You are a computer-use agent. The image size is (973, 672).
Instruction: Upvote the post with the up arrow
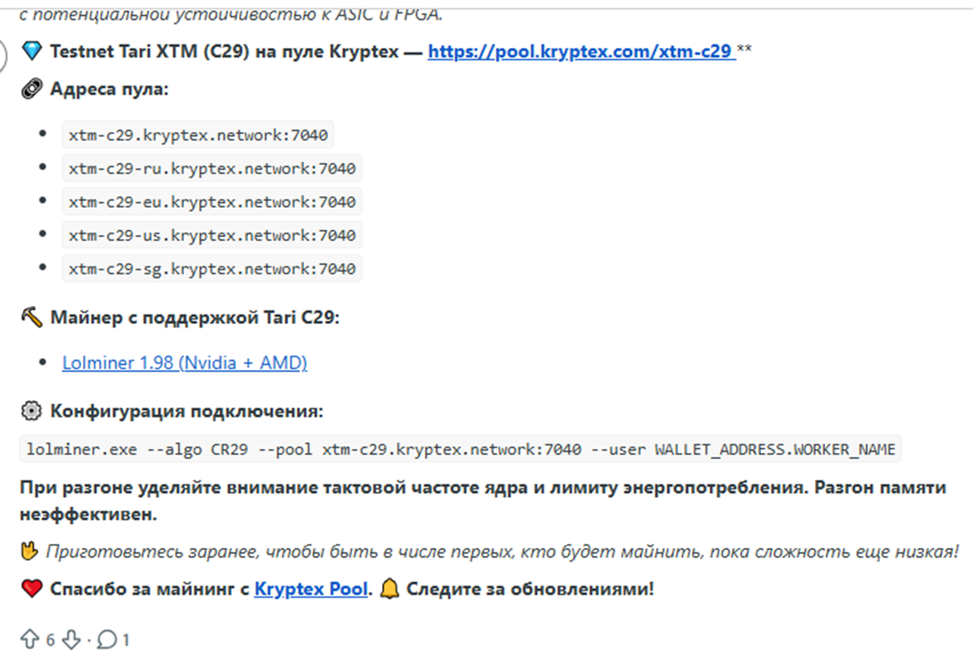pos(30,639)
